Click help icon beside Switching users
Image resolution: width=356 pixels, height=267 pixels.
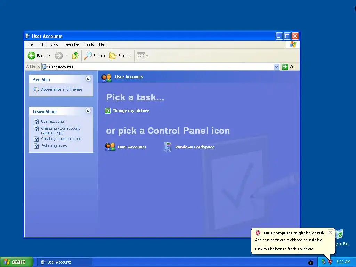click(x=36, y=146)
